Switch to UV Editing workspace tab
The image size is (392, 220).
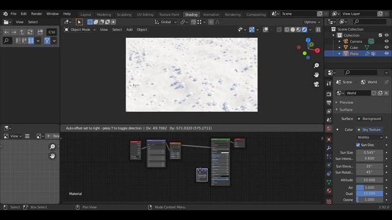pos(145,15)
